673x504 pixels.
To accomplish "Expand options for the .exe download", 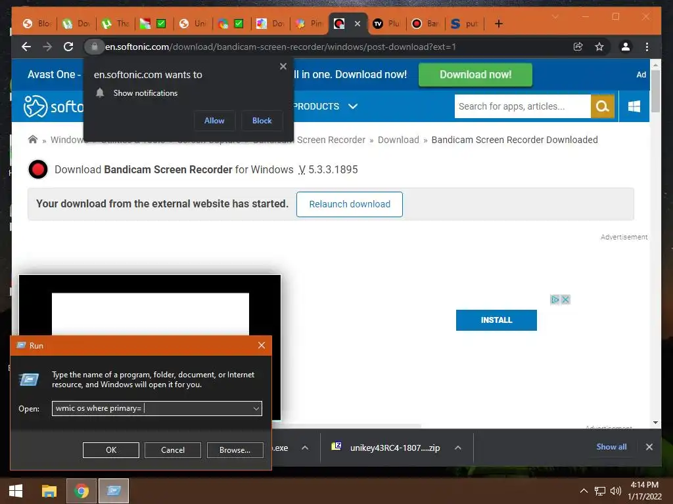I will [x=305, y=448].
